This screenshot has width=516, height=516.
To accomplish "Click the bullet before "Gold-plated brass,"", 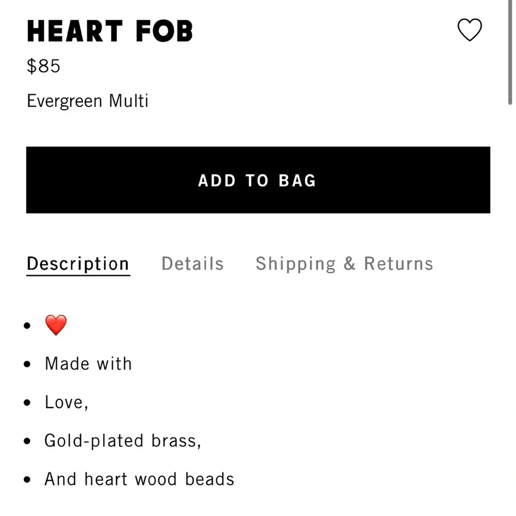I will [x=27, y=441].
